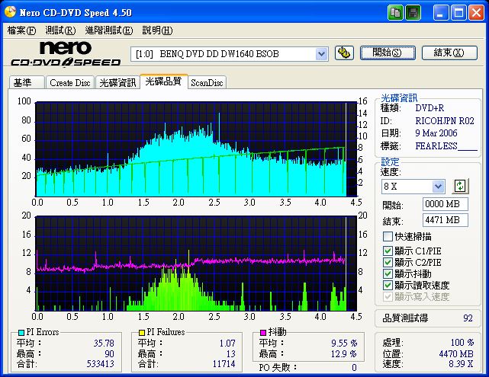The height and width of the screenshot is (377, 489).
Task: Click the 開始 0000 MB input field
Action: [x=446, y=204]
